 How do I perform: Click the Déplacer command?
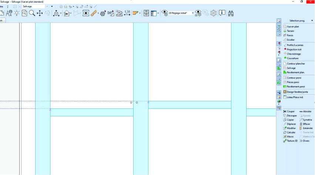pyautogui.click(x=291, y=124)
